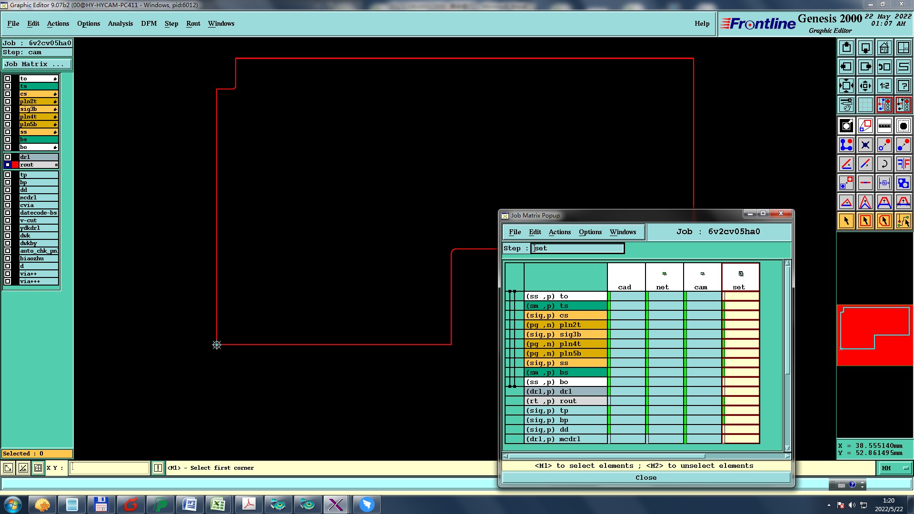Screen dimensions: 914x514
Task: Click the Close button in Job Matrix
Action: pos(646,477)
